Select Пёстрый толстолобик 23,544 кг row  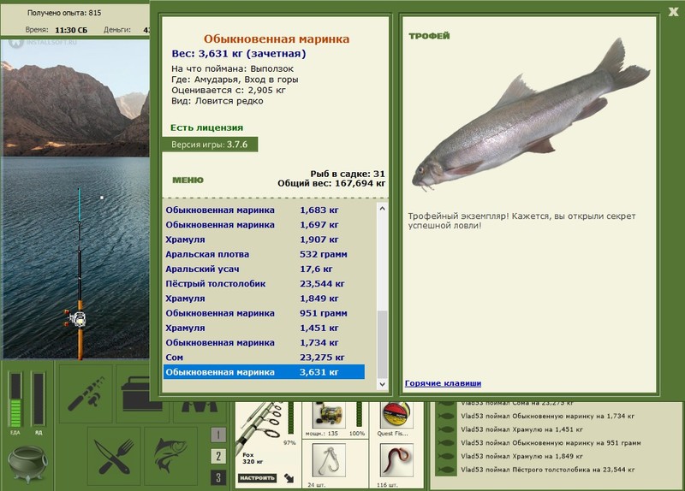pos(264,284)
